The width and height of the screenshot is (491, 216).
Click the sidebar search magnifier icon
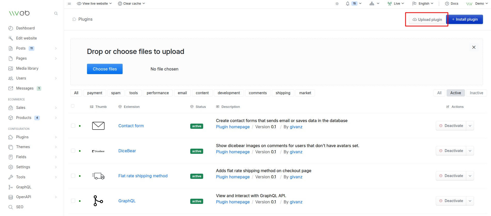coord(56,13)
